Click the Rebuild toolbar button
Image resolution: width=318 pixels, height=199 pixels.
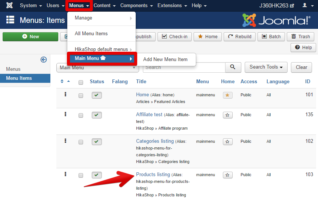[239, 37]
